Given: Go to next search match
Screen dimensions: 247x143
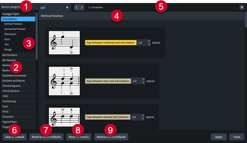Looking at the screenshot, I should [x=82, y=7].
